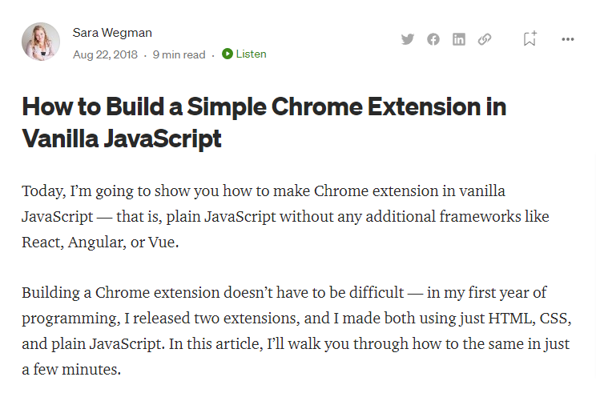Click the "Vanilla JavaScript" title line
596x393 pixels.
[x=122, y=138]
